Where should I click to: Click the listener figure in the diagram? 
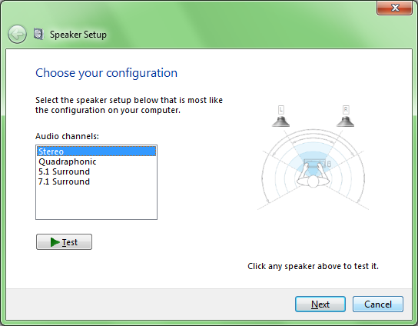[313, 178]
